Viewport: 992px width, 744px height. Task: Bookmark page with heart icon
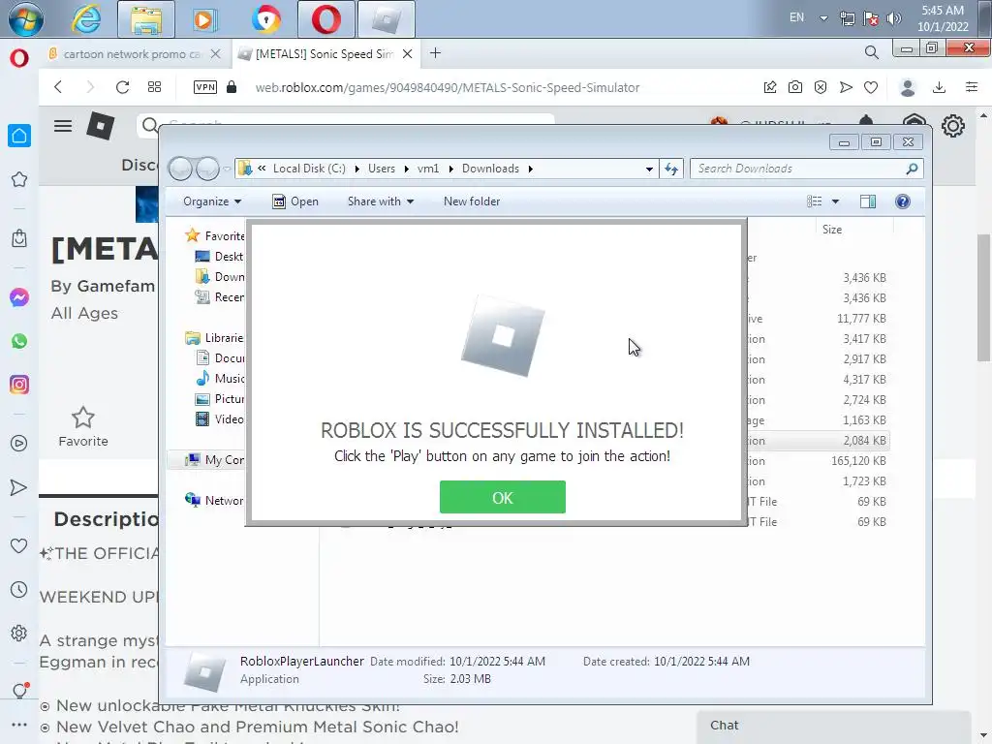(x=871, y=87)
